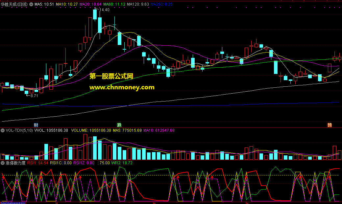The width and height of the screenshot is (342, 204).
Task: Click the 8.71 low price label
Action: click(x=34, y=96)
